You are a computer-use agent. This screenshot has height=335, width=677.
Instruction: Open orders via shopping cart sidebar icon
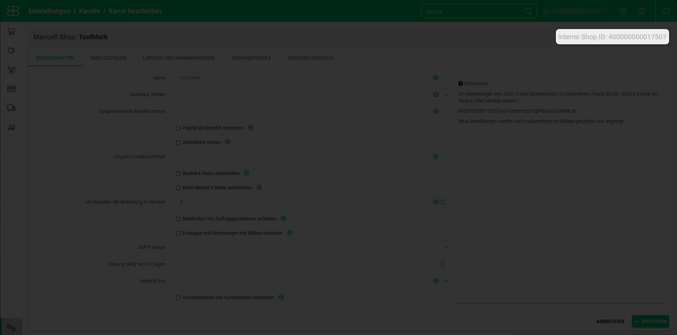(x=11, y=31)
